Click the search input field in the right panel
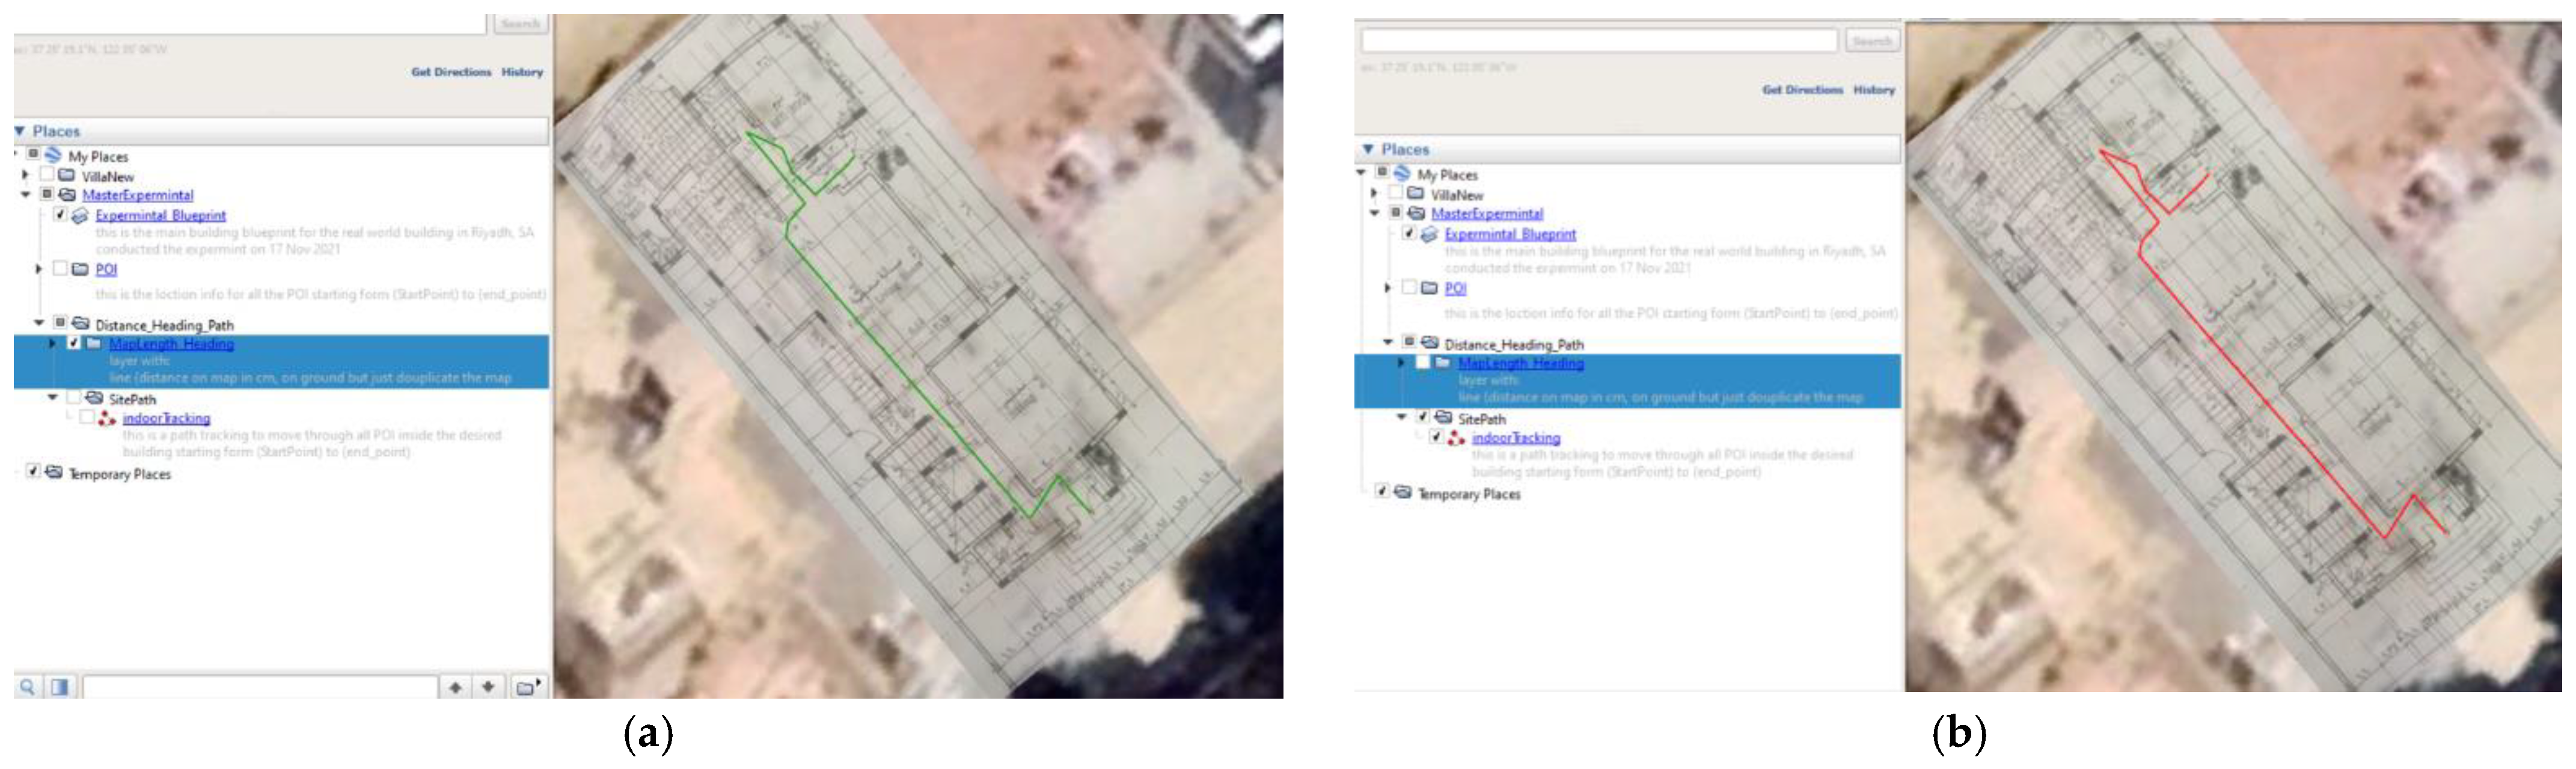Viewport: 2576px width, 769px height. click(1598, 41)
